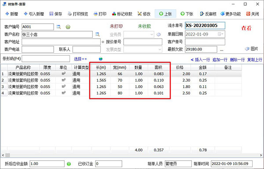Click row header number 3
The width and height of the screenshot is (264, 169).
point(3,86)
